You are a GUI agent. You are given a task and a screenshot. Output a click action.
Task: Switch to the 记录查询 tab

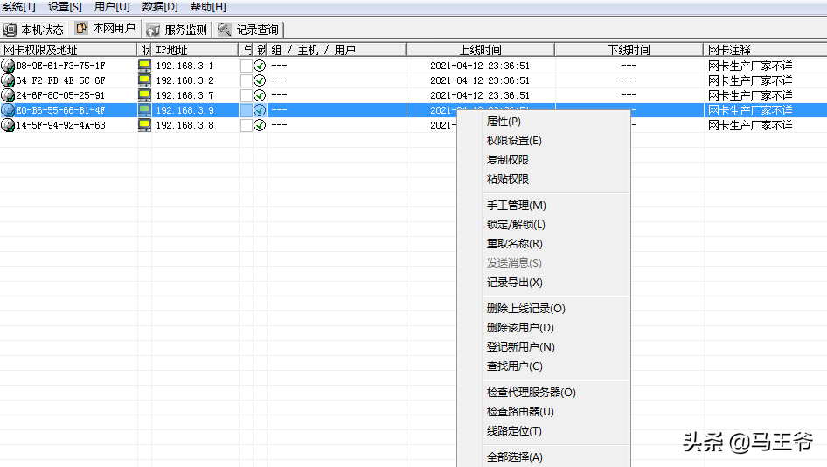pos(249,30)
